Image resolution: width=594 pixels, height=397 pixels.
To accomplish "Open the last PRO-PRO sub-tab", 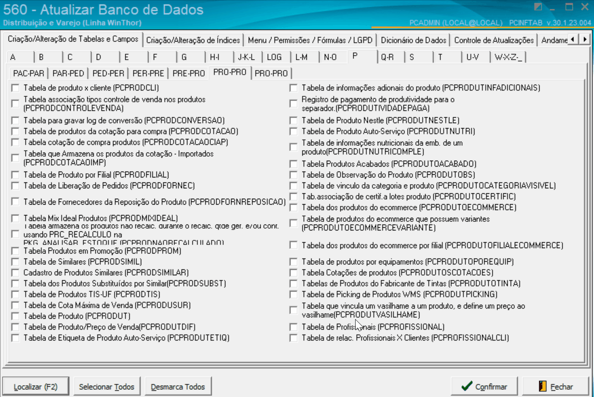I will tap(271, 73).
